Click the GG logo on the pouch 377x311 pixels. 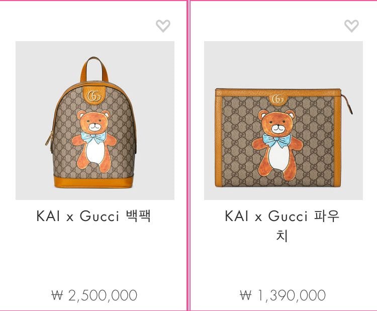pyautogui.click(x=277, y=99)
